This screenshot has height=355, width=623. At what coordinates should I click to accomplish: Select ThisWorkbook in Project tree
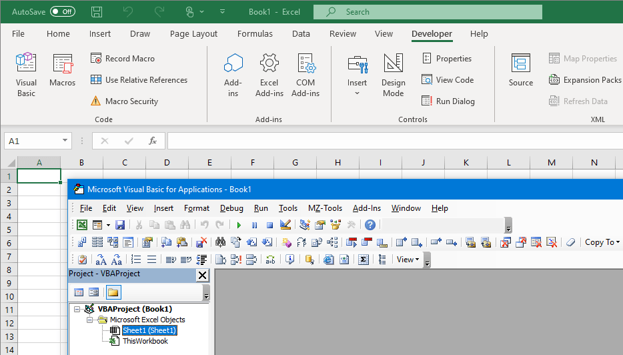(145, 341)
